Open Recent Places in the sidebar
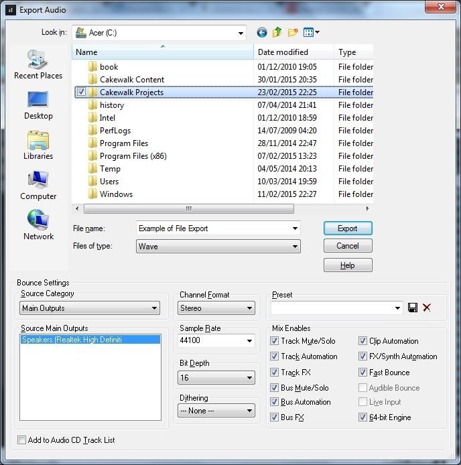 (38, 64)
